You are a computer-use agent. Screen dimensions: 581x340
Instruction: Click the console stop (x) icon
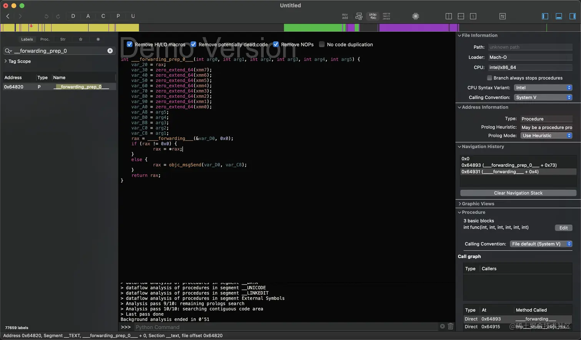pos(442,326)
